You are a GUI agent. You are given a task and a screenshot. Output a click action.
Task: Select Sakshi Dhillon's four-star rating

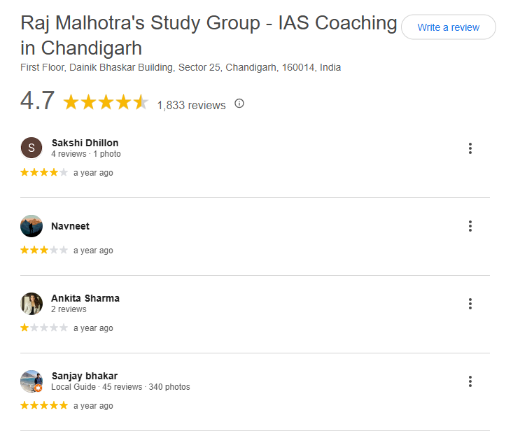point(44,172)
